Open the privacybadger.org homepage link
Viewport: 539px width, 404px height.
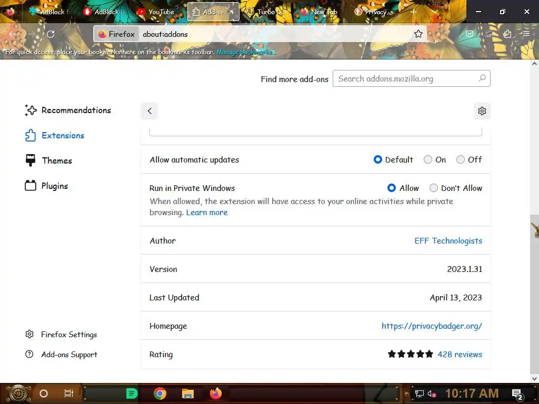click(x=432, y=326)
